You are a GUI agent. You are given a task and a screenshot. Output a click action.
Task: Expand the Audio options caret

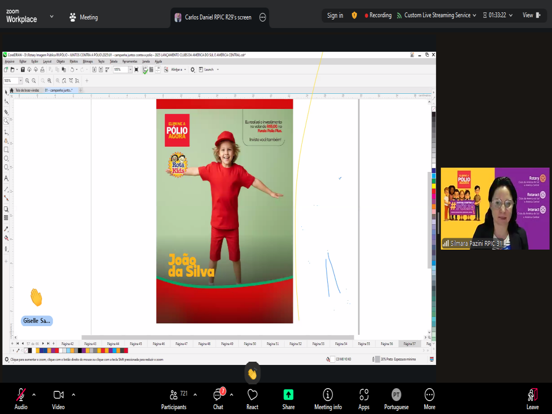point(34,394)
